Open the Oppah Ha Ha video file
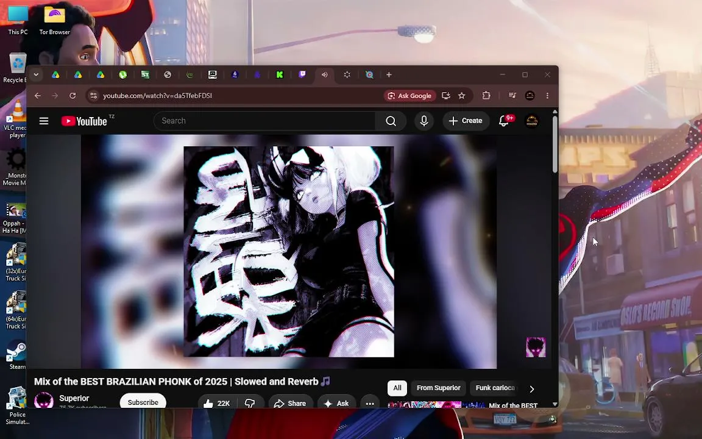 coord(15,219)
